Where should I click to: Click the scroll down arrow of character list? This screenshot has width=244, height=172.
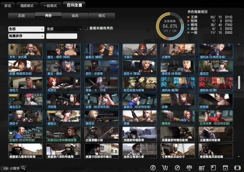coord(239,156)
